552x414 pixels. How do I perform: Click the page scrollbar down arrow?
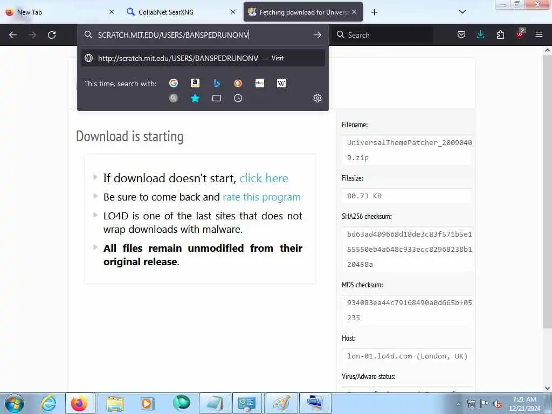point(547,388)
